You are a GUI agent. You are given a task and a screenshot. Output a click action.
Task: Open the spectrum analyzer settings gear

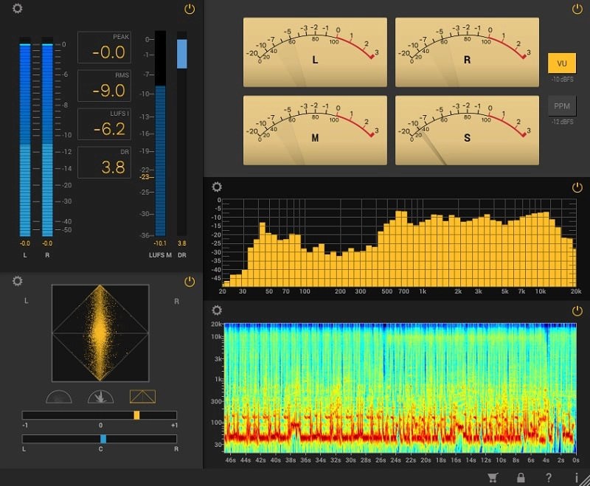(x=216, y=187)
